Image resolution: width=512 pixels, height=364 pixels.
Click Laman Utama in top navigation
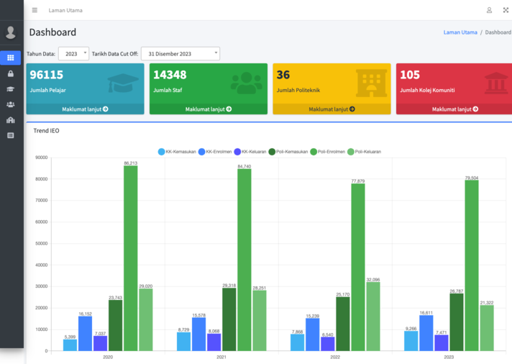coord(65,10)
